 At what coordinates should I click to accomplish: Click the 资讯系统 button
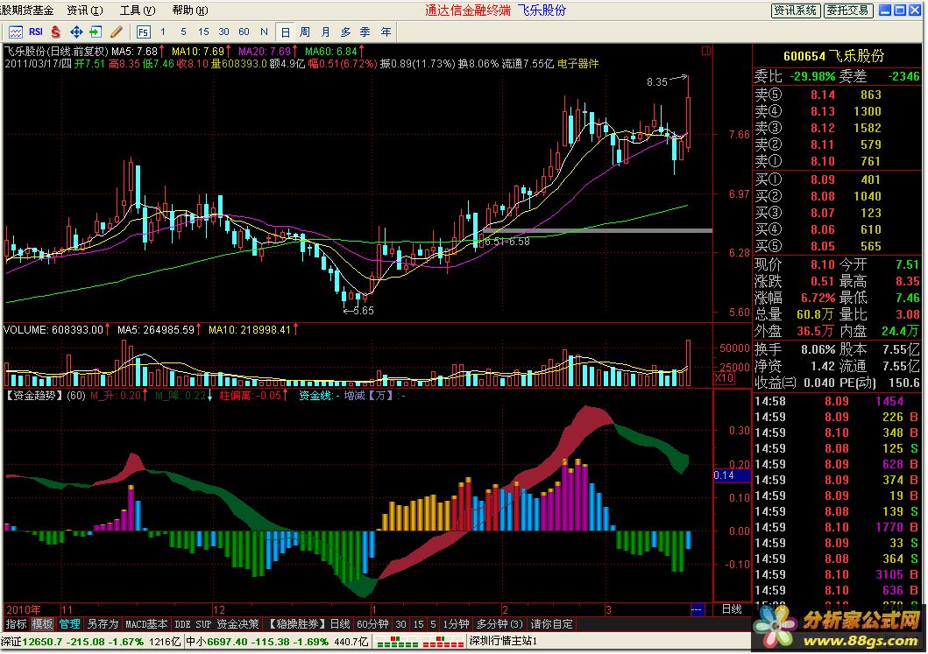point(796,11)
